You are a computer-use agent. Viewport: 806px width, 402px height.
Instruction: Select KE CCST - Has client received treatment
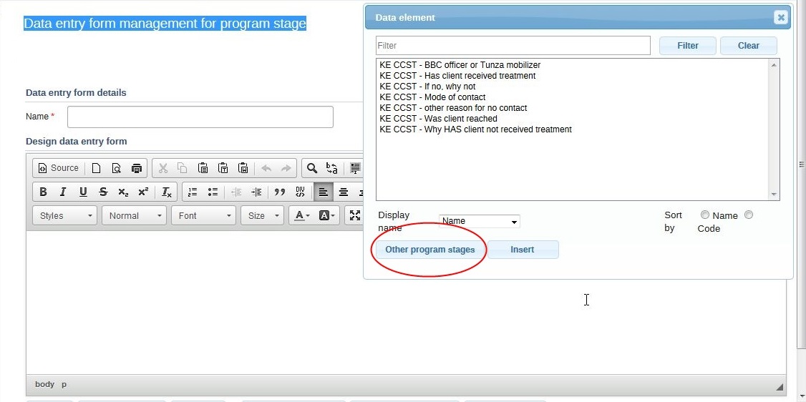click(x=457, y=76)
